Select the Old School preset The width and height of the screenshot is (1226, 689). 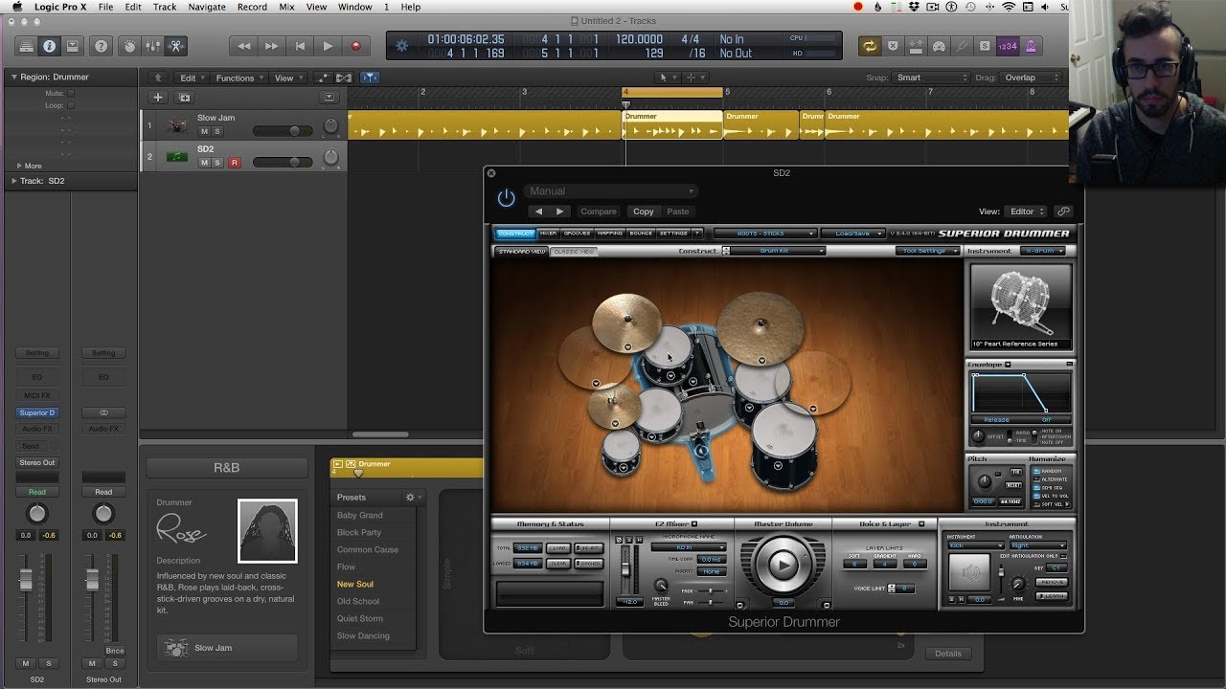click(x=358, y=601)
